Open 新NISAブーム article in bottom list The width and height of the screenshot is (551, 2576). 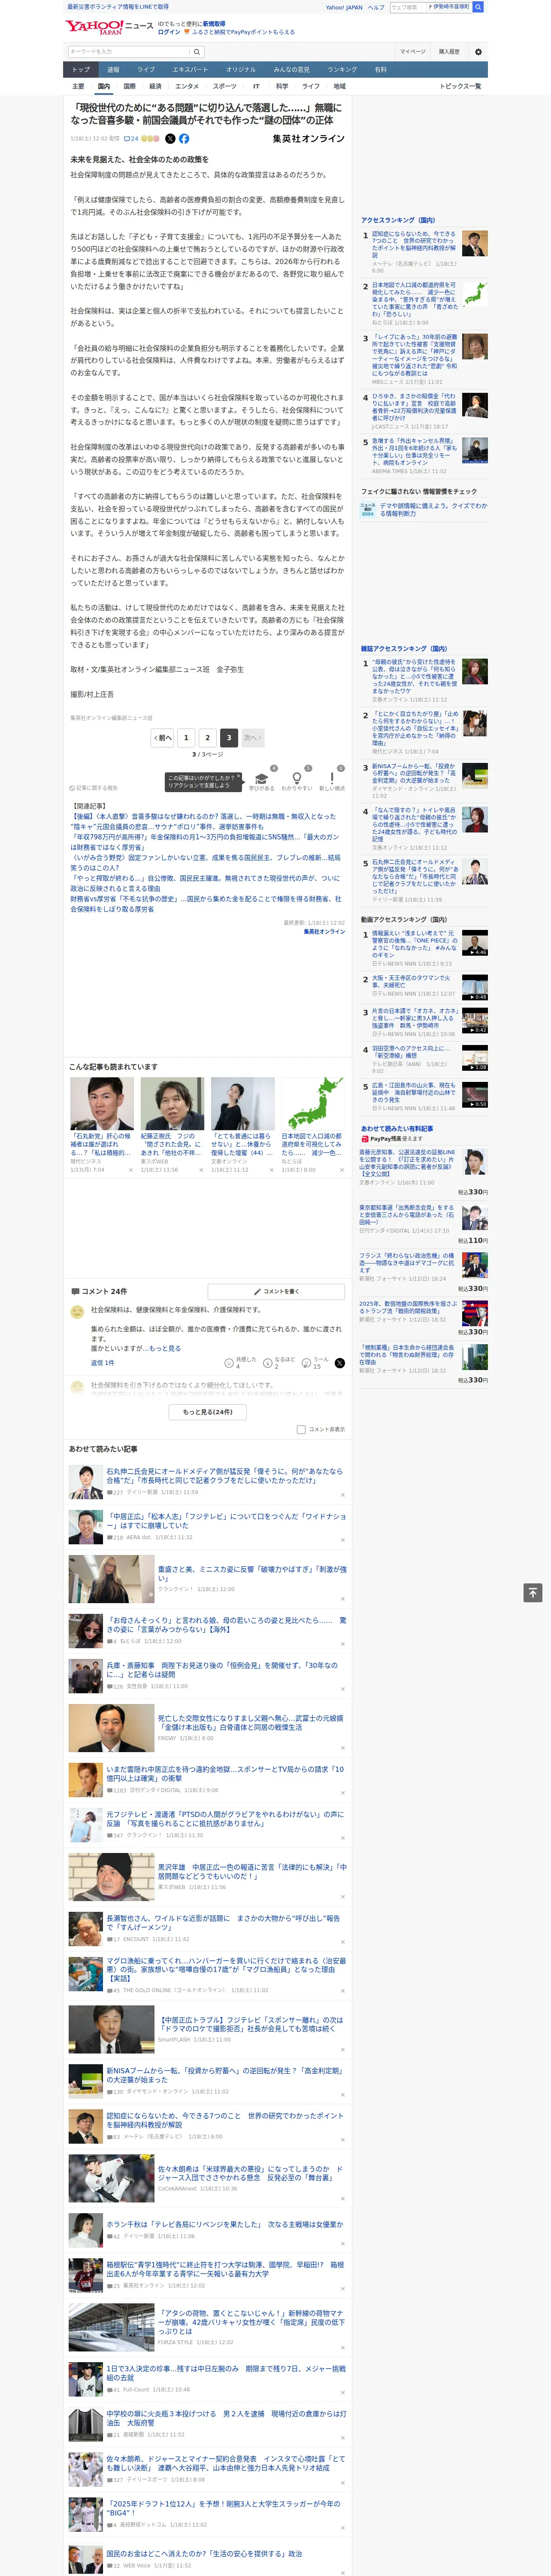[225, 2075]
